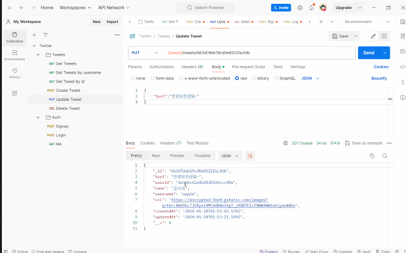Copy the response body with the copy icon
Image resolution: width=406 pixels, height=253 pixels.
coord(372,156)
